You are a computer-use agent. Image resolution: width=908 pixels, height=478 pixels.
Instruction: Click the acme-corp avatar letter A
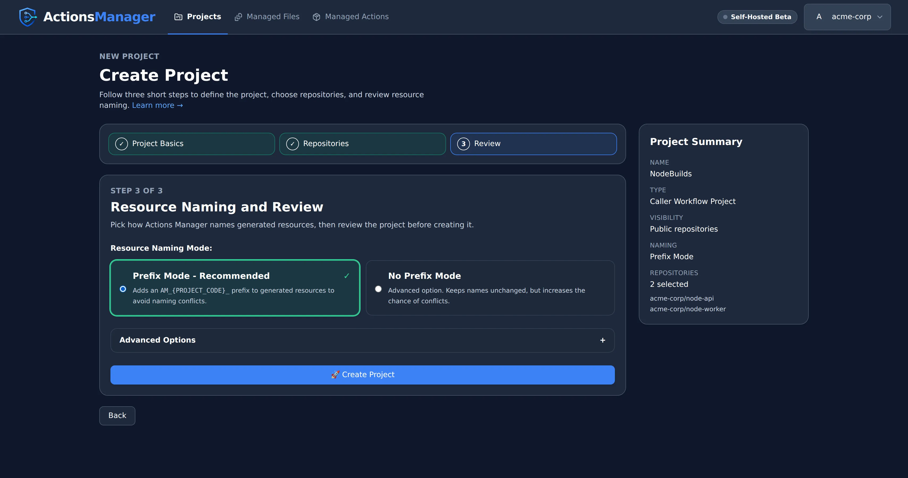(x=819, y=16)
